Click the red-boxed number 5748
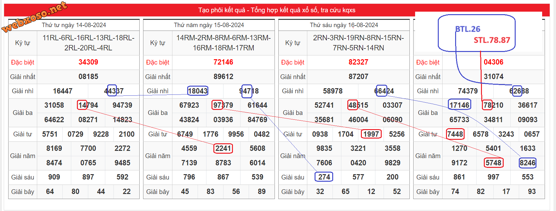Image resolution: width=556 pixels, height=211 pixels. coord(493,163)
